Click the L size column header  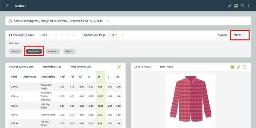(108, 77)
